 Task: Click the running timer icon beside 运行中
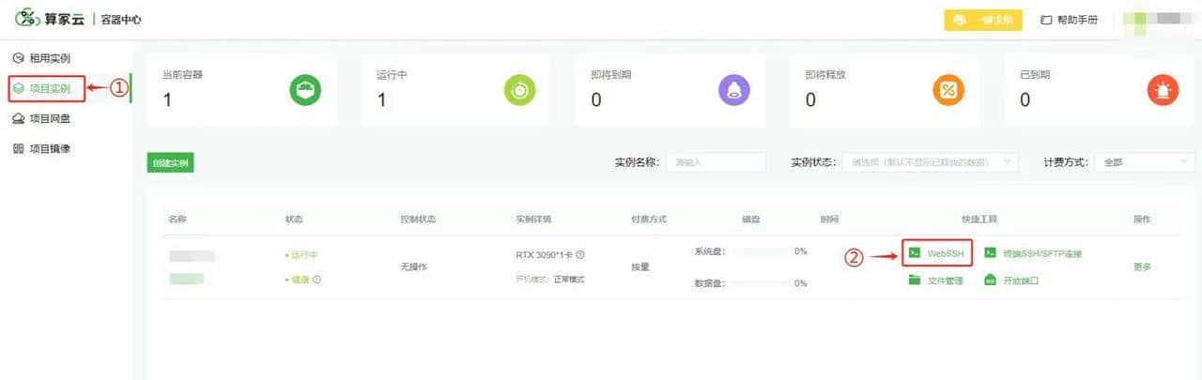(x=520, y=89)
